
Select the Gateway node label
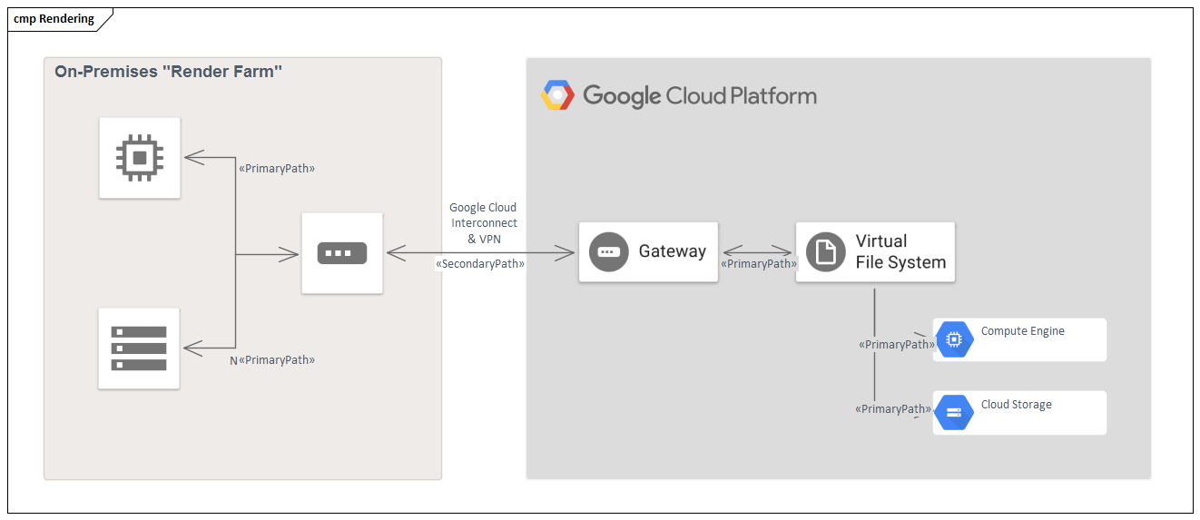[672, 251]
